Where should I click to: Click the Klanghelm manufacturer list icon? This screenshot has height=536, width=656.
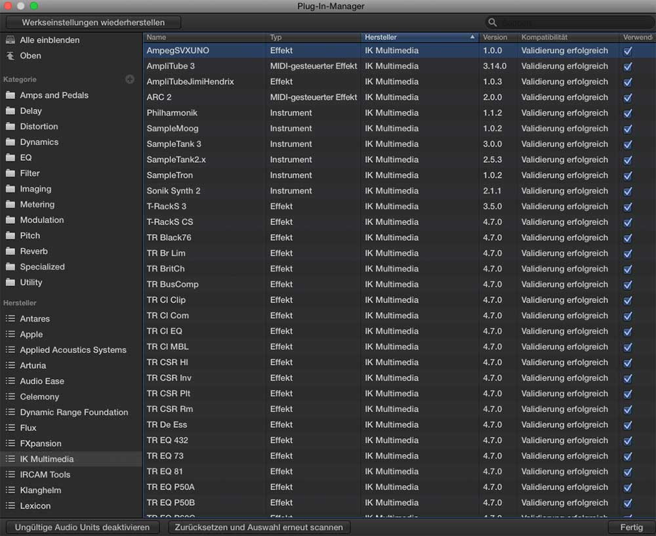[10, 490]
